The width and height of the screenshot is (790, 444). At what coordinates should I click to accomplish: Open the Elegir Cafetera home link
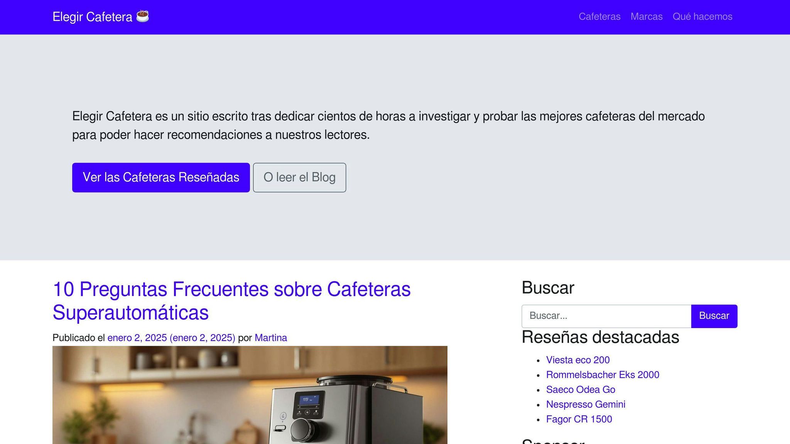tap(93, 17)
